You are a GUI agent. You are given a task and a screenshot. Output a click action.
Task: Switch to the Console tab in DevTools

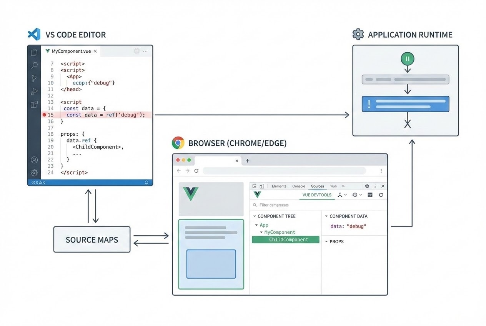point(299,186)
